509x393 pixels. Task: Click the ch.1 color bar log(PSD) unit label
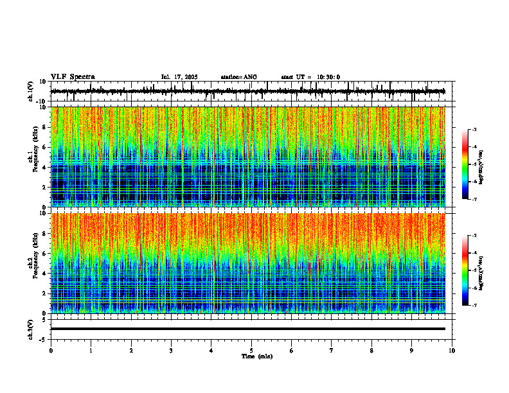pos(481,168)
